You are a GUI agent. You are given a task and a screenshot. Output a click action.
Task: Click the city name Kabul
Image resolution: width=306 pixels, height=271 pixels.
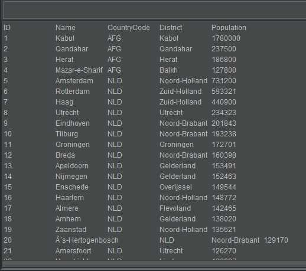pyautogui.click(x=65, y=38)
